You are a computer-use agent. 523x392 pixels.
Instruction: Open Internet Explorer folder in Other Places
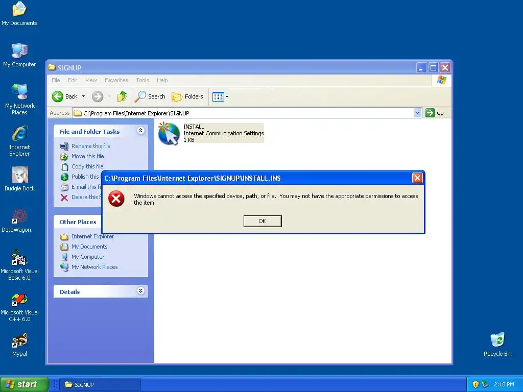pos(92,236)
